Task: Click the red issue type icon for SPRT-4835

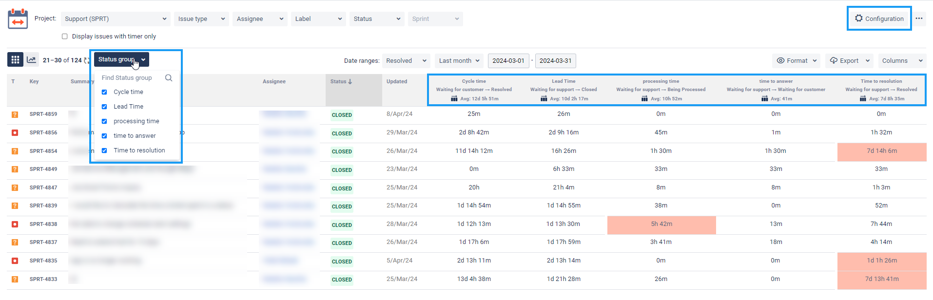Action: click(15, 261)
